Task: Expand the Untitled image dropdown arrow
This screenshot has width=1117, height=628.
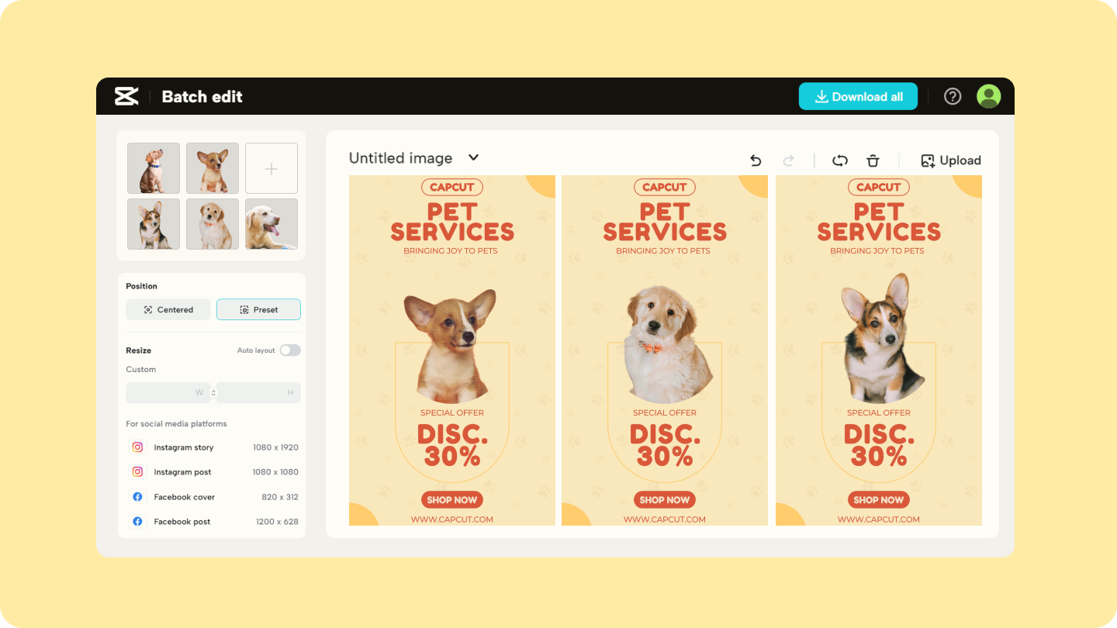Action: pyautogui.click(x=473, y=157)
